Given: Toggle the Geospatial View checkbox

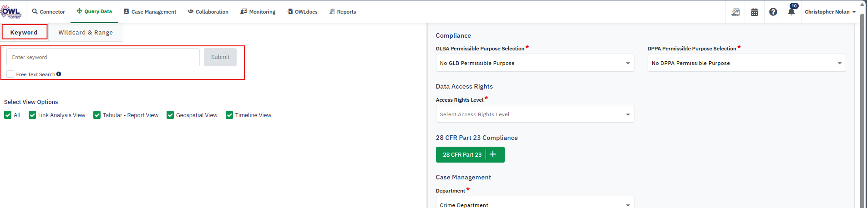Looking at the screenshot, I should (170, 115).
